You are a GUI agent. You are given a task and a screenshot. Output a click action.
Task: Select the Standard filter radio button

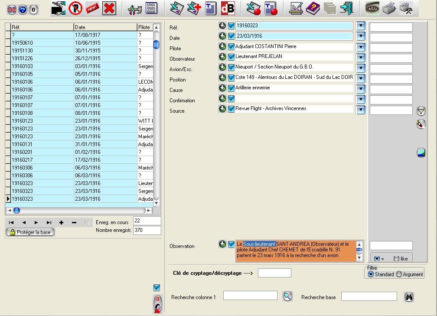371,274
